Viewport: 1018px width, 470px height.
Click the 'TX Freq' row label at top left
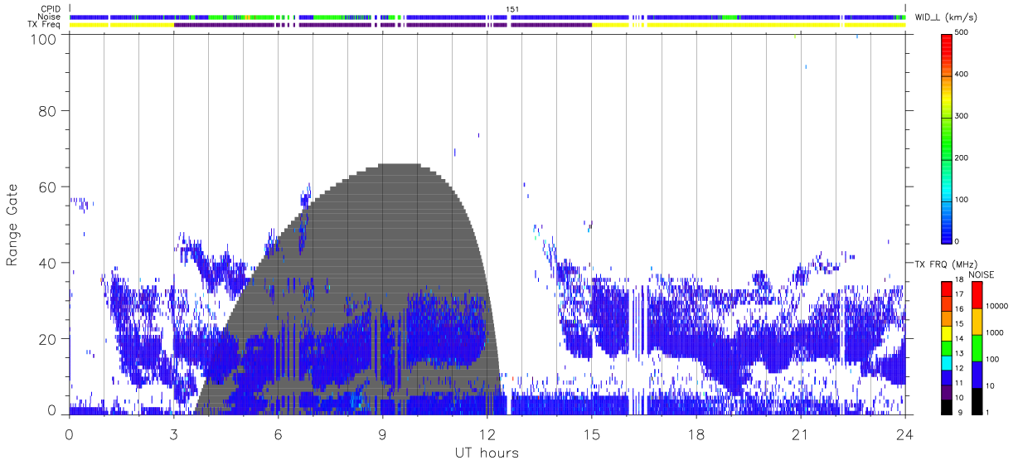pyautogui.click(x=46, y=25)
